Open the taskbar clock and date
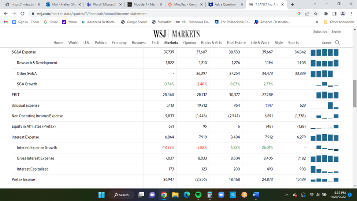Image resolution: width=357 pixels, height=201 pixels. pos(338,195)
